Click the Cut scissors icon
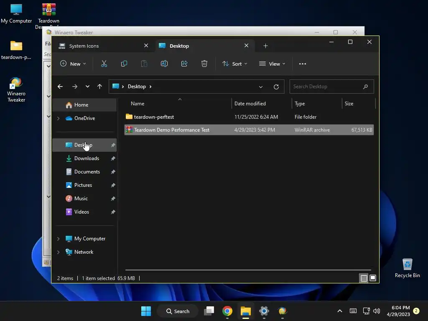428x321 pixels. [x=104, y=64]
